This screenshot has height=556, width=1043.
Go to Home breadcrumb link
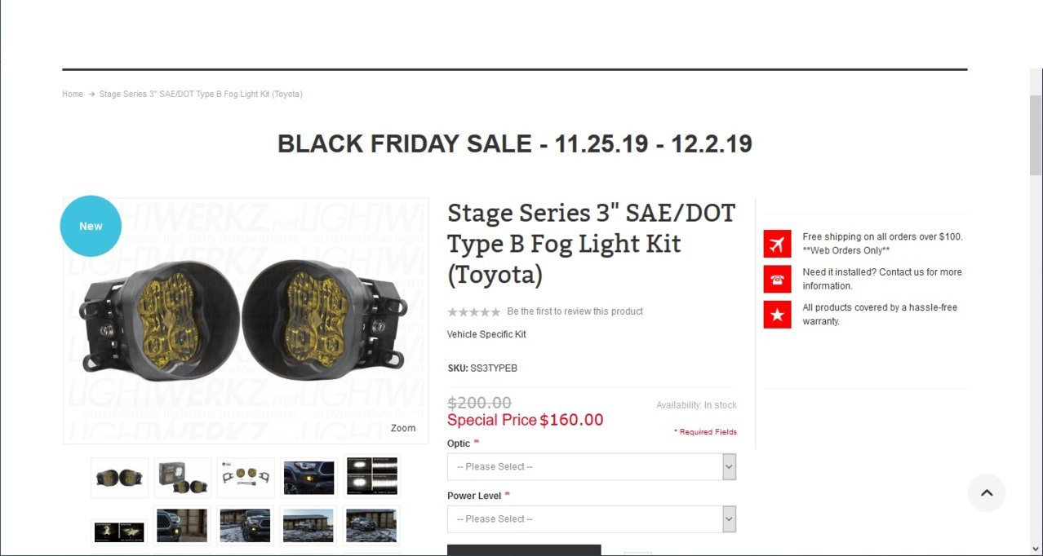73,95
